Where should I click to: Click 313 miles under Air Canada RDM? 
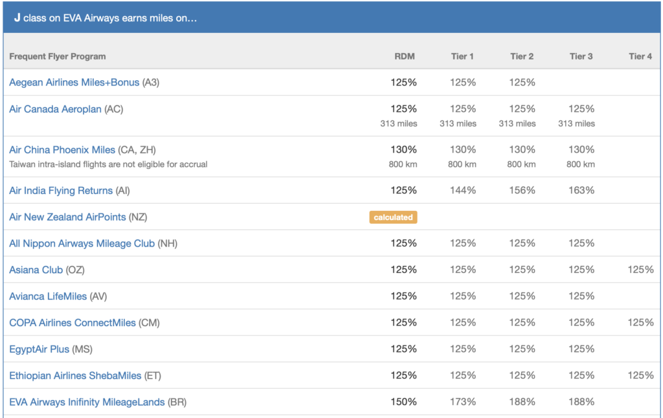click(x=399, y=124)
